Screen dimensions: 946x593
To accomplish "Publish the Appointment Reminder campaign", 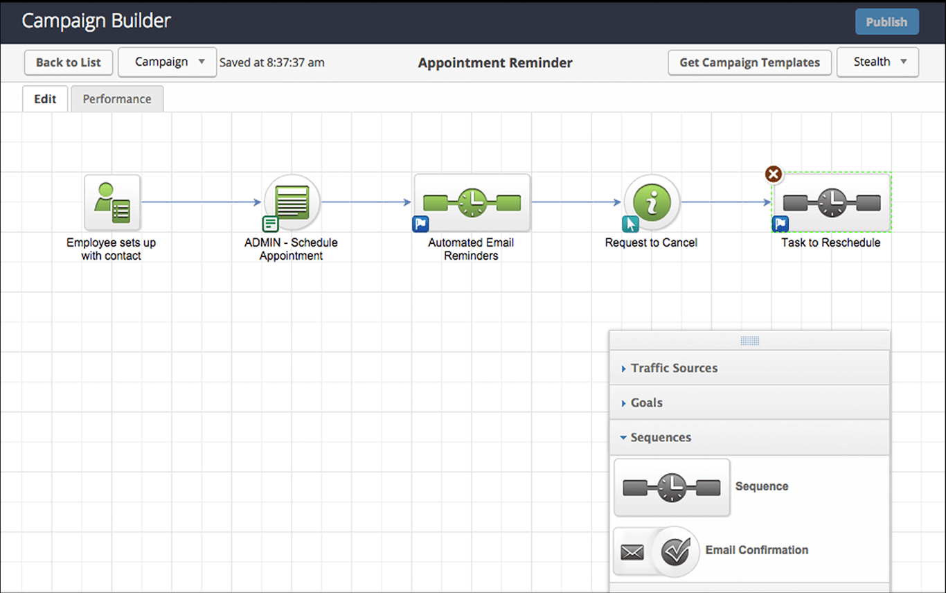I will [x=886, y=21].
